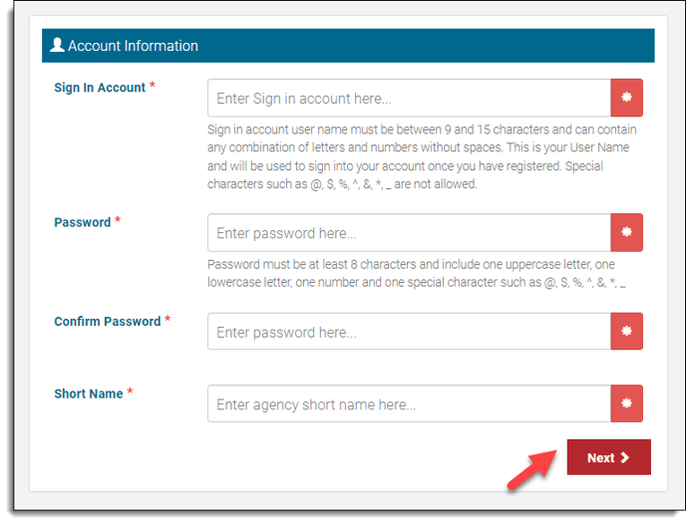The height and width of the screenshot is (524, 686).
Task: Click red required icon beside Short Name field
Action: point(627,404)
